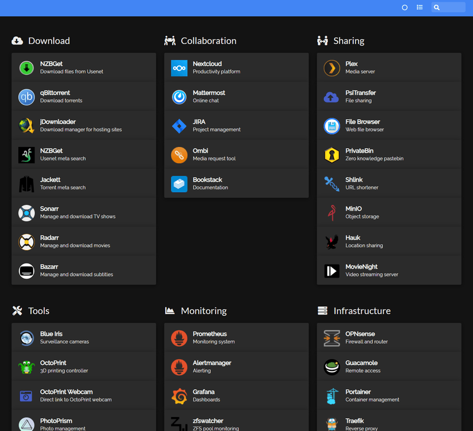Viewport: 473px width, 431px height.
Task: Open Guacamole bowl icon
Action: pyautogui.click(x=332, y=367)
